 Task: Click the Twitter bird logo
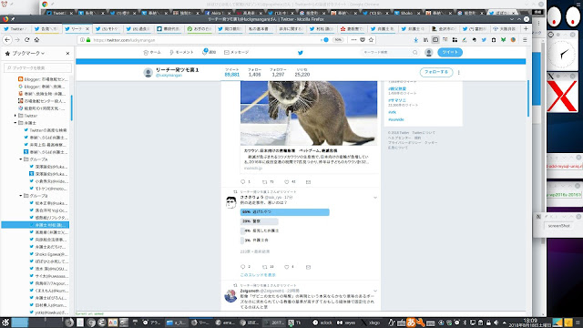[301, 53]
